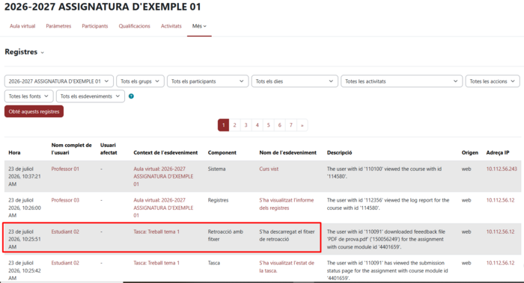
Task: Open the Paràmetres tab
Action: click(58, 26)
